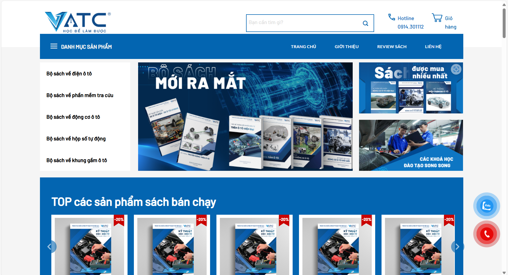The width and height of the screenshot is (508, 275).
Task: Click the VATC logo
Action: (x=78, y=22)
